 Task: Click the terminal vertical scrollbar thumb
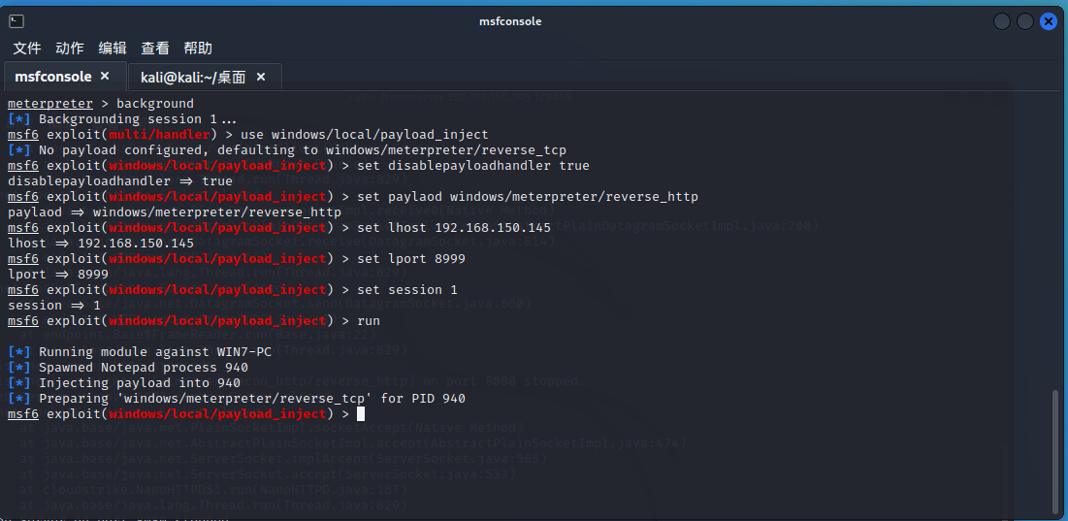pos(1055,451)
